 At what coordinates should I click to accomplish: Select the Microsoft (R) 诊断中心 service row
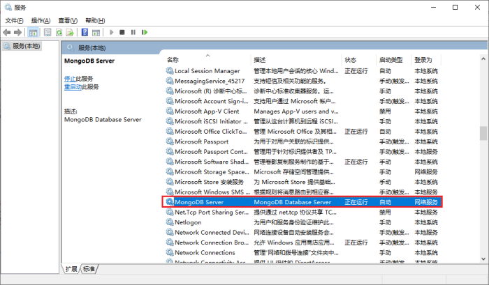(x=210, y=91)
